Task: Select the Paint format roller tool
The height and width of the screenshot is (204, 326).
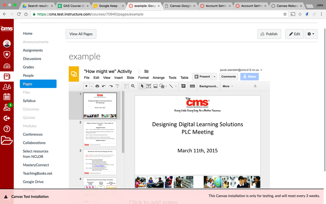Action: (x=118, y=86)
